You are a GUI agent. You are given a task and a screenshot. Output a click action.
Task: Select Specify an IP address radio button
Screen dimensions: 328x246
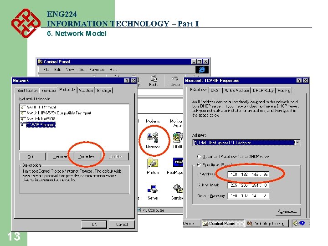point(199,165)
